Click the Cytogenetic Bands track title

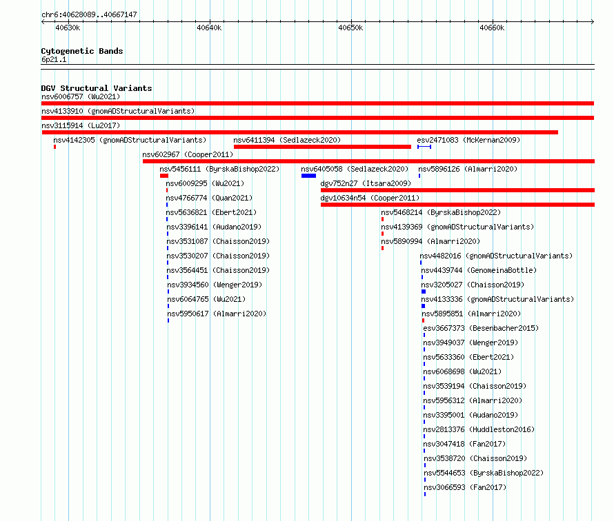[82, 51]
